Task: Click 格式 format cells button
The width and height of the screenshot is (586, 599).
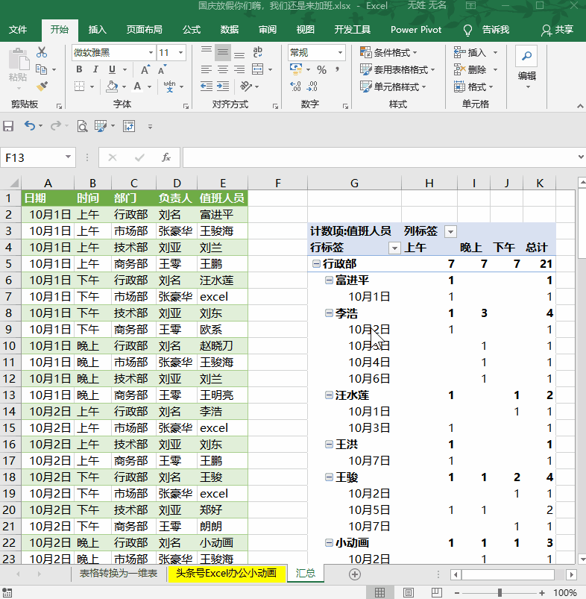Action: [473, 87]
